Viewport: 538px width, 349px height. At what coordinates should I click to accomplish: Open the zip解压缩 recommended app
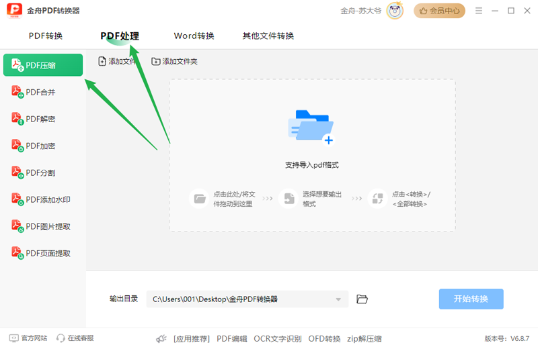pos(364,339)
